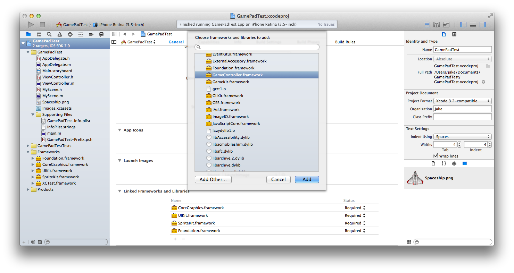The image size is (514, 273).
Task: Select the Standard editor button
Action: click(427, 25)
